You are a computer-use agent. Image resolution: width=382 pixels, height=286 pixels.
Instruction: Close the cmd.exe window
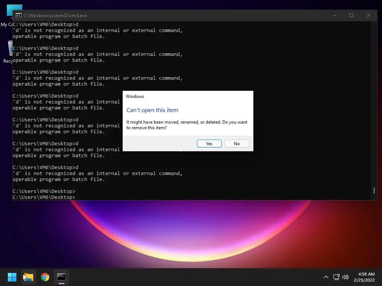369,15
